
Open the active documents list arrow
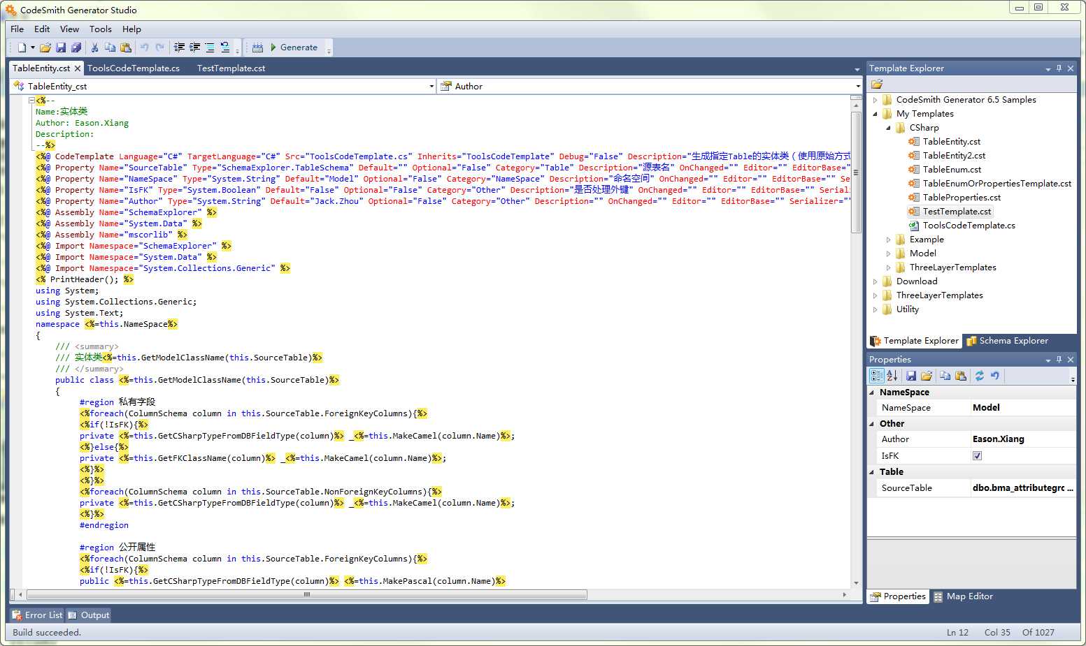click(857, 69)
